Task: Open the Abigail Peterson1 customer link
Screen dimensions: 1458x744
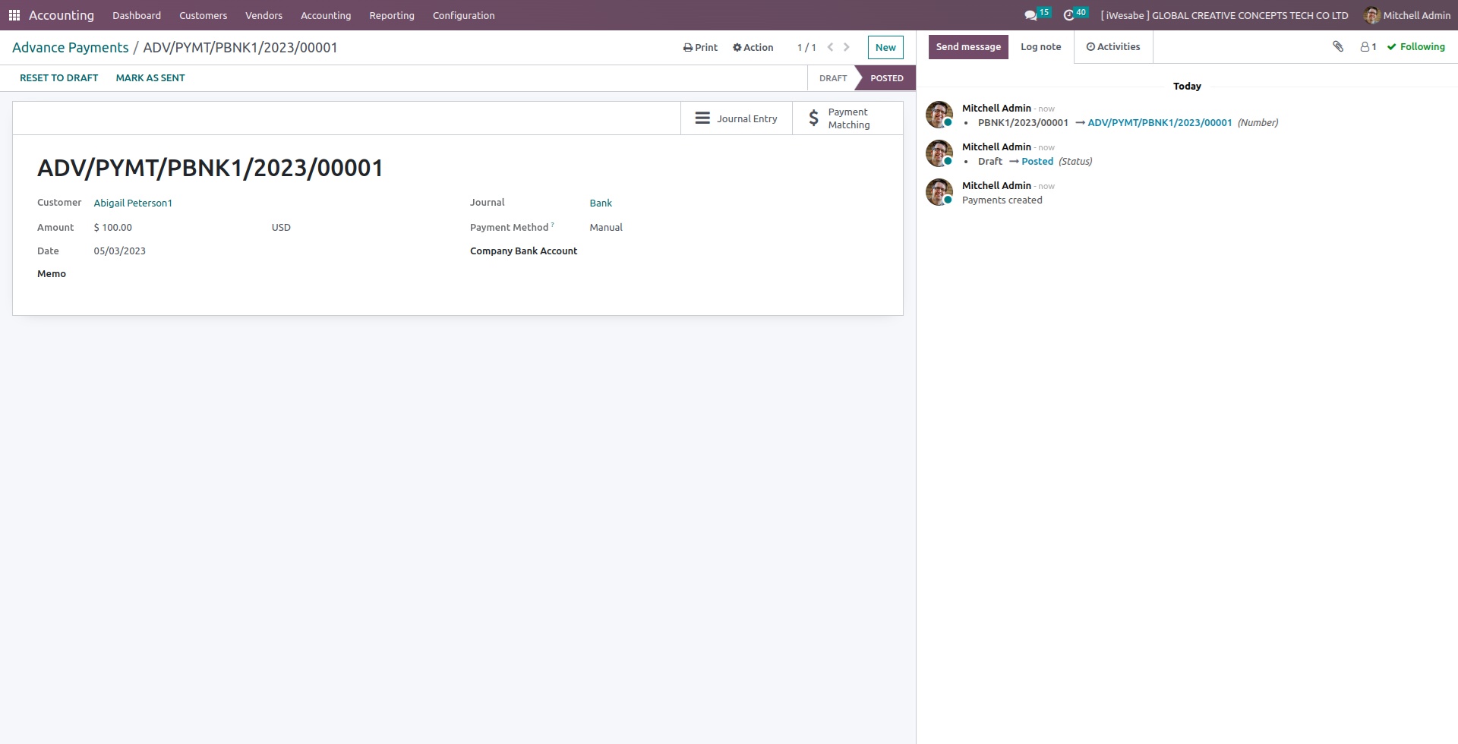Action: click(133, 203)
